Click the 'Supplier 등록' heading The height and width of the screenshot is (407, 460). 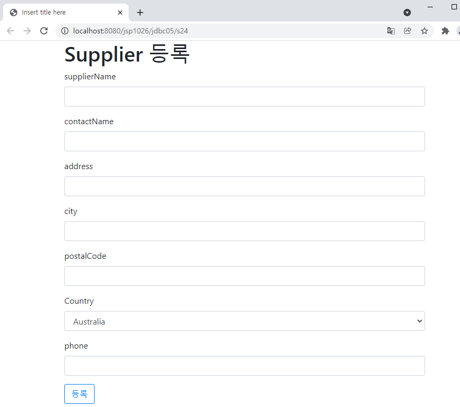pos(127,54)
